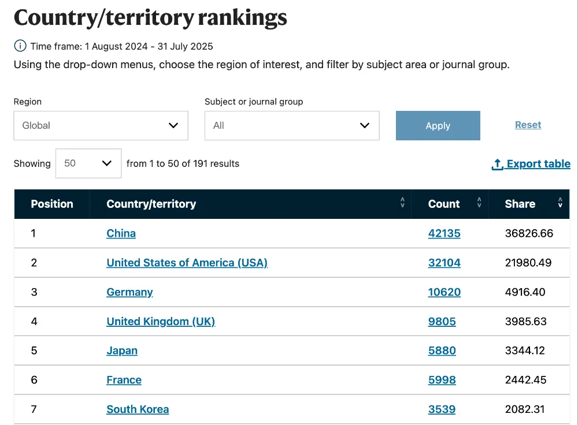
Task: Sort by Share column arrows
Action: [x=560, y=203]
